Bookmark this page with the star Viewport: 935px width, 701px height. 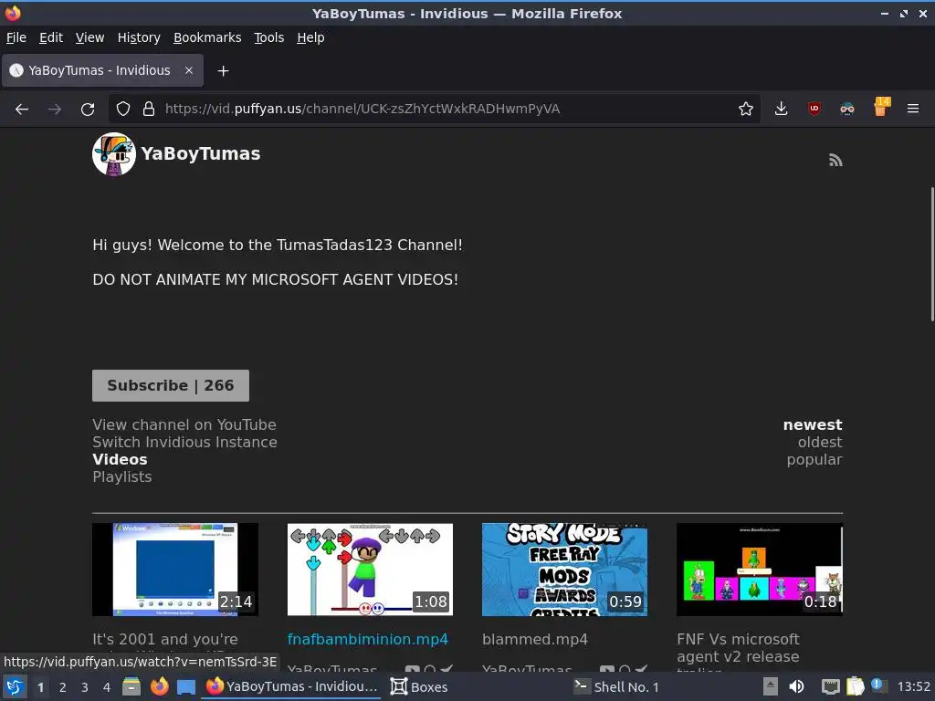(x=745, y=110)
